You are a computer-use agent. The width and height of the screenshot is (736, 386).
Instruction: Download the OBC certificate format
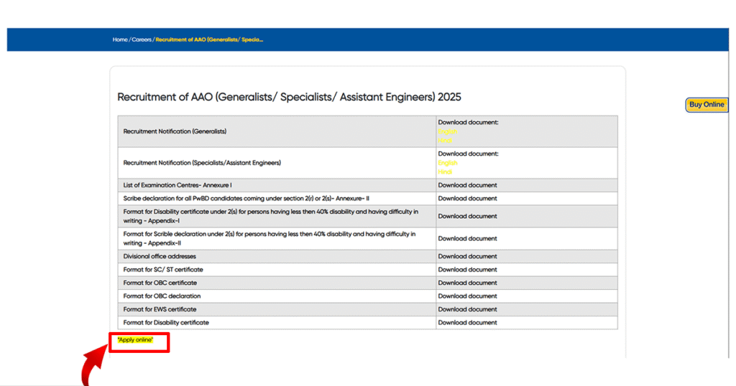coord(467,283)
